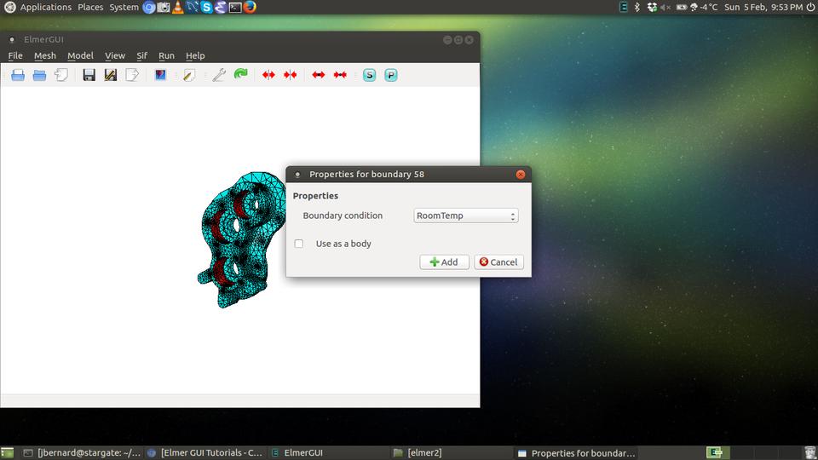
Task: Open the Run menu
Action: pyautogui.click(x=166, y=55)
